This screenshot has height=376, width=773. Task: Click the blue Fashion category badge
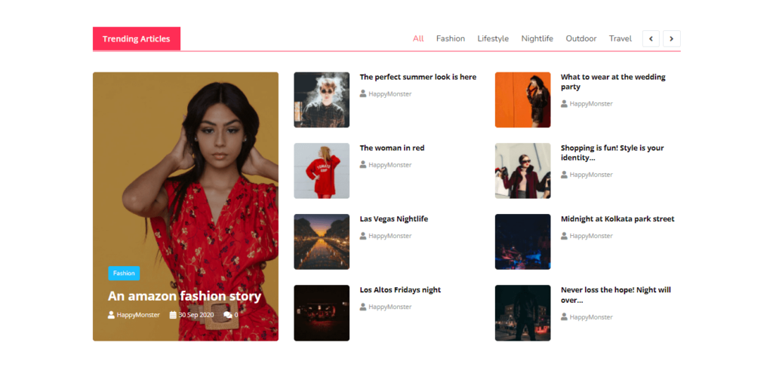pos(124,274)
